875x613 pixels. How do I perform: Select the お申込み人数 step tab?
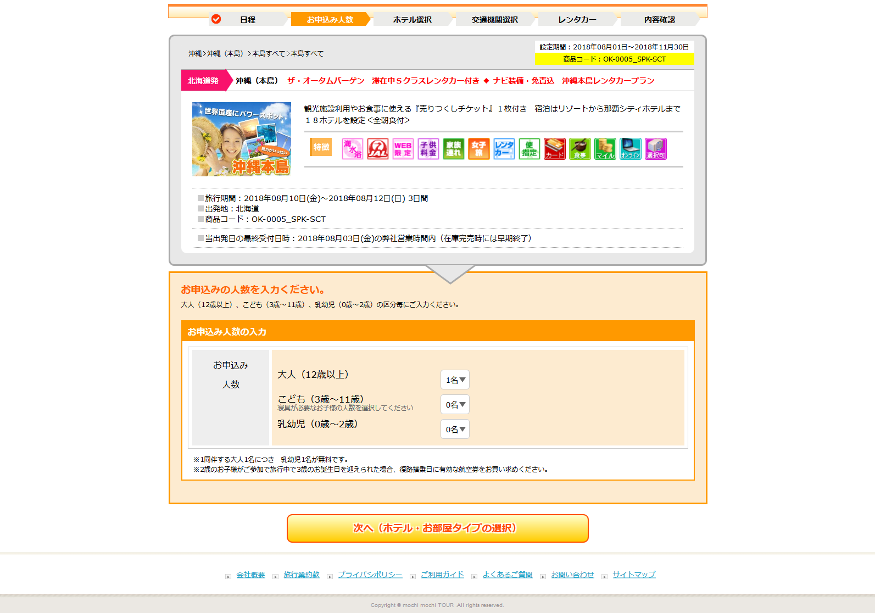click(x=330, y=19)
